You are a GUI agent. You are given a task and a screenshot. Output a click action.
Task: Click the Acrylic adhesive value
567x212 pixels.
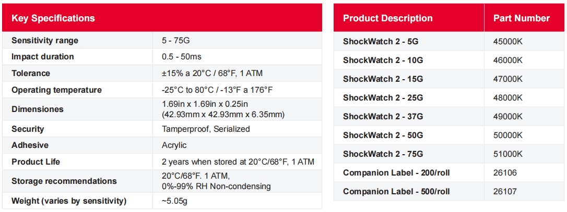pyautogui.click(x=174, y=145)
